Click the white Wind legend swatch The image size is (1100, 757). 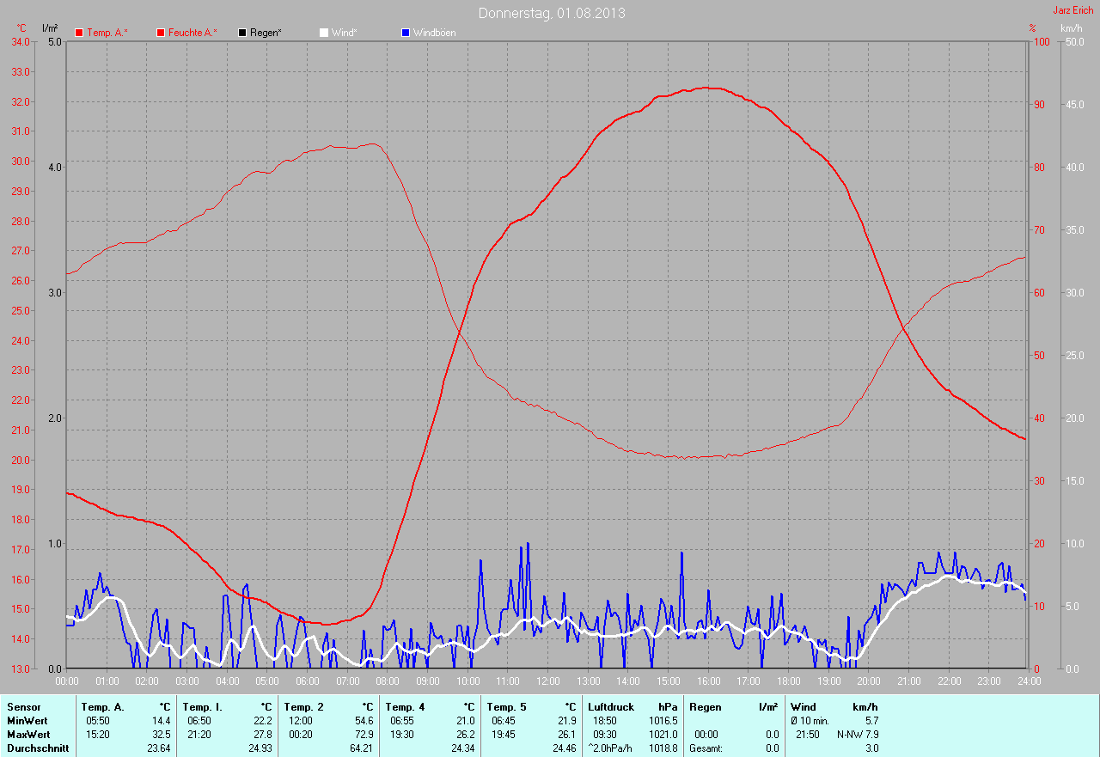point(324,33)
